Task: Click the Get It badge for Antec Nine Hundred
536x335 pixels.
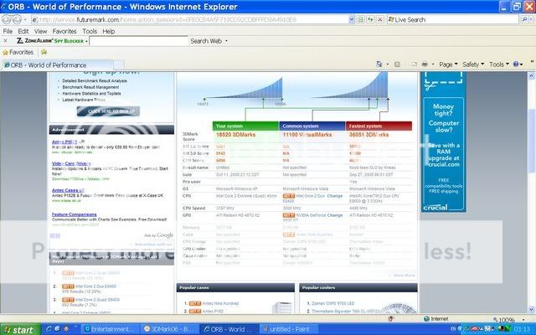Action: pyautogui.click(x=195, y=303)
